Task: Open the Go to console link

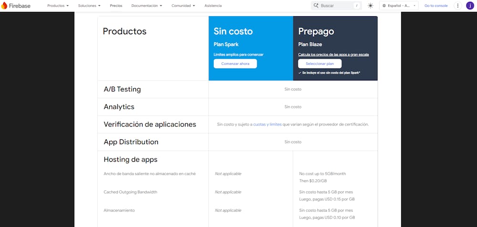Action: (x=436, y=6)
